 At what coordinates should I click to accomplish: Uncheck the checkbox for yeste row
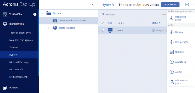pos(103,30)
